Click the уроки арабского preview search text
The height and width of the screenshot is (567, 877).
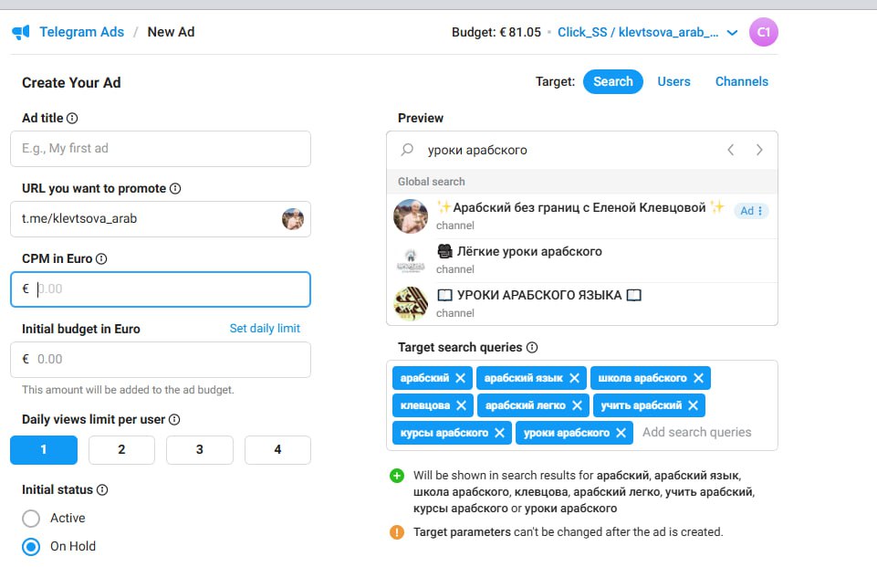point(477,150)
